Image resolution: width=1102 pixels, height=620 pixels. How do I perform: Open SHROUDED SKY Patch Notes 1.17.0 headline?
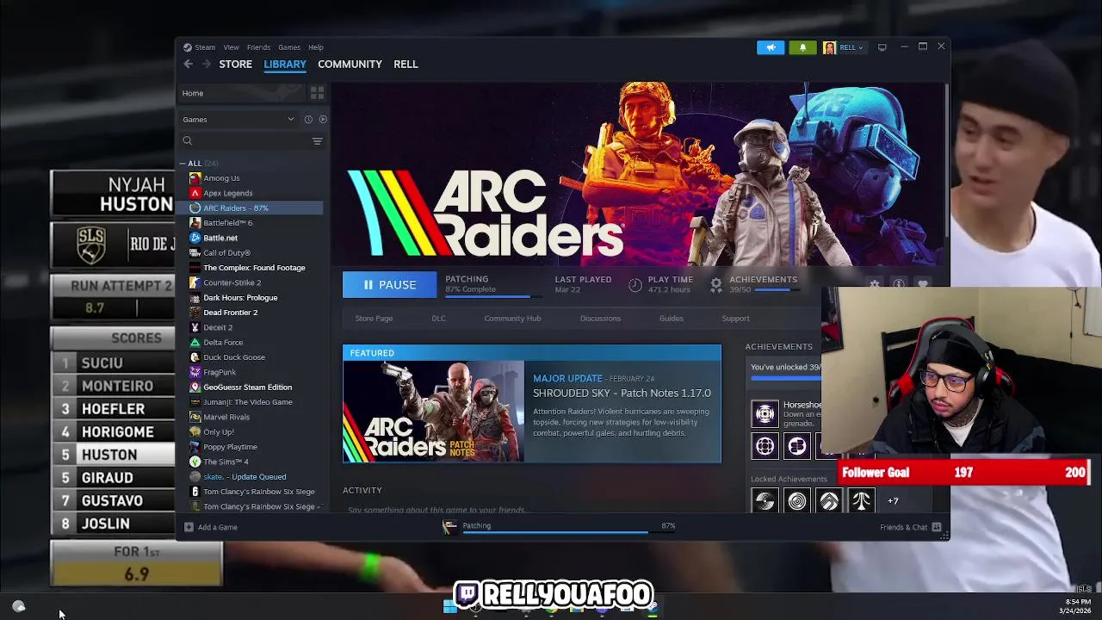coord(622,393)
